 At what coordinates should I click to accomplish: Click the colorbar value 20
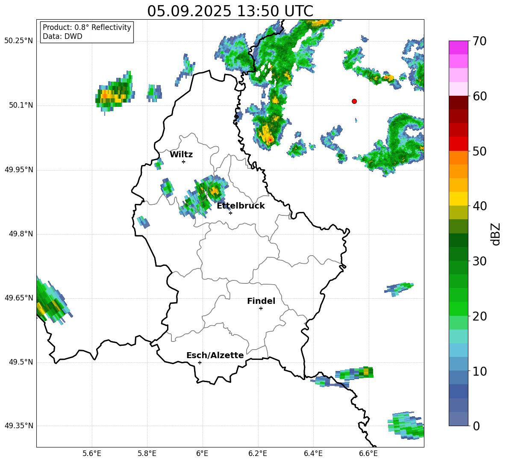(480, 316)
